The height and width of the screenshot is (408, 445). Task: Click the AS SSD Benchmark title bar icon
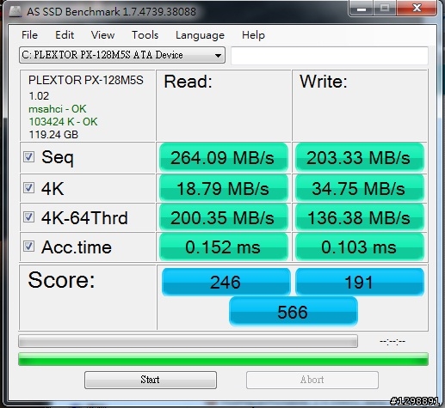click(15, 11)
